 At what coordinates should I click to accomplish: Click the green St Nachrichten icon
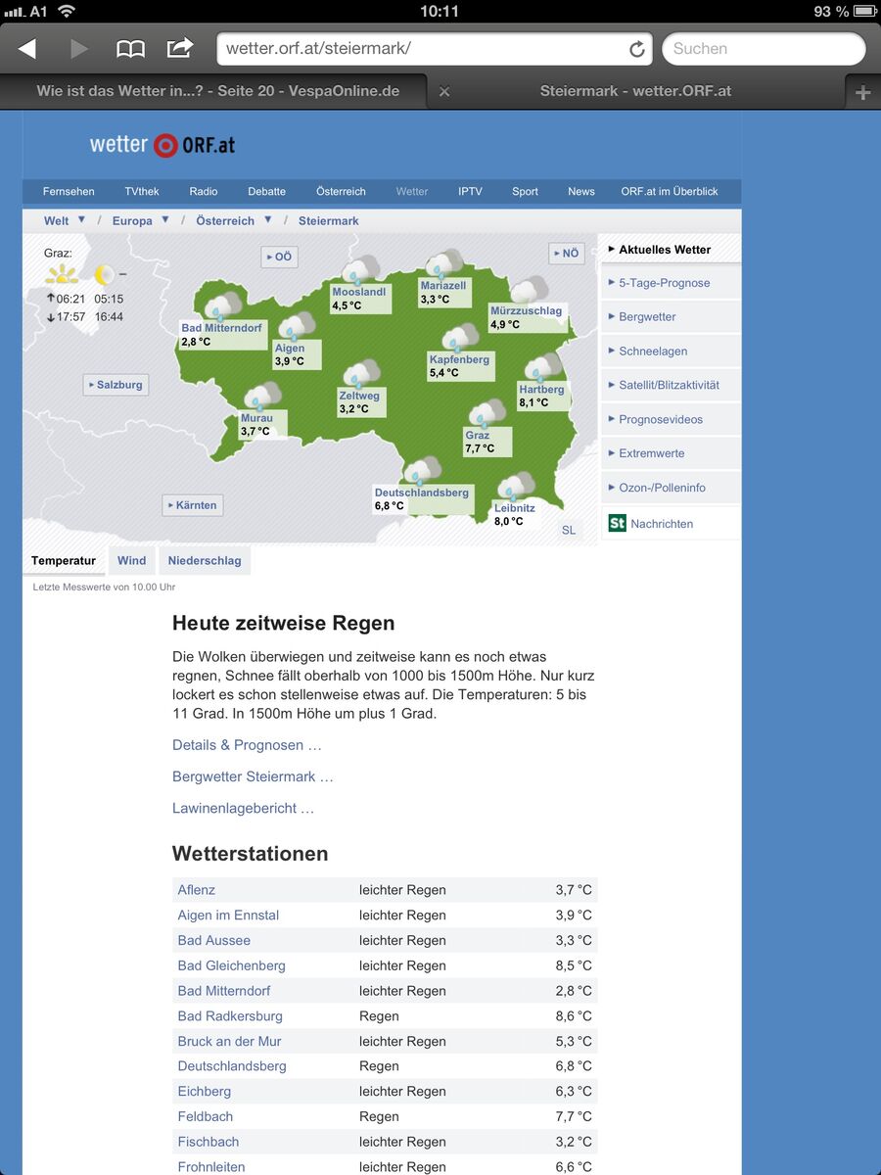[x=617, y=523]
